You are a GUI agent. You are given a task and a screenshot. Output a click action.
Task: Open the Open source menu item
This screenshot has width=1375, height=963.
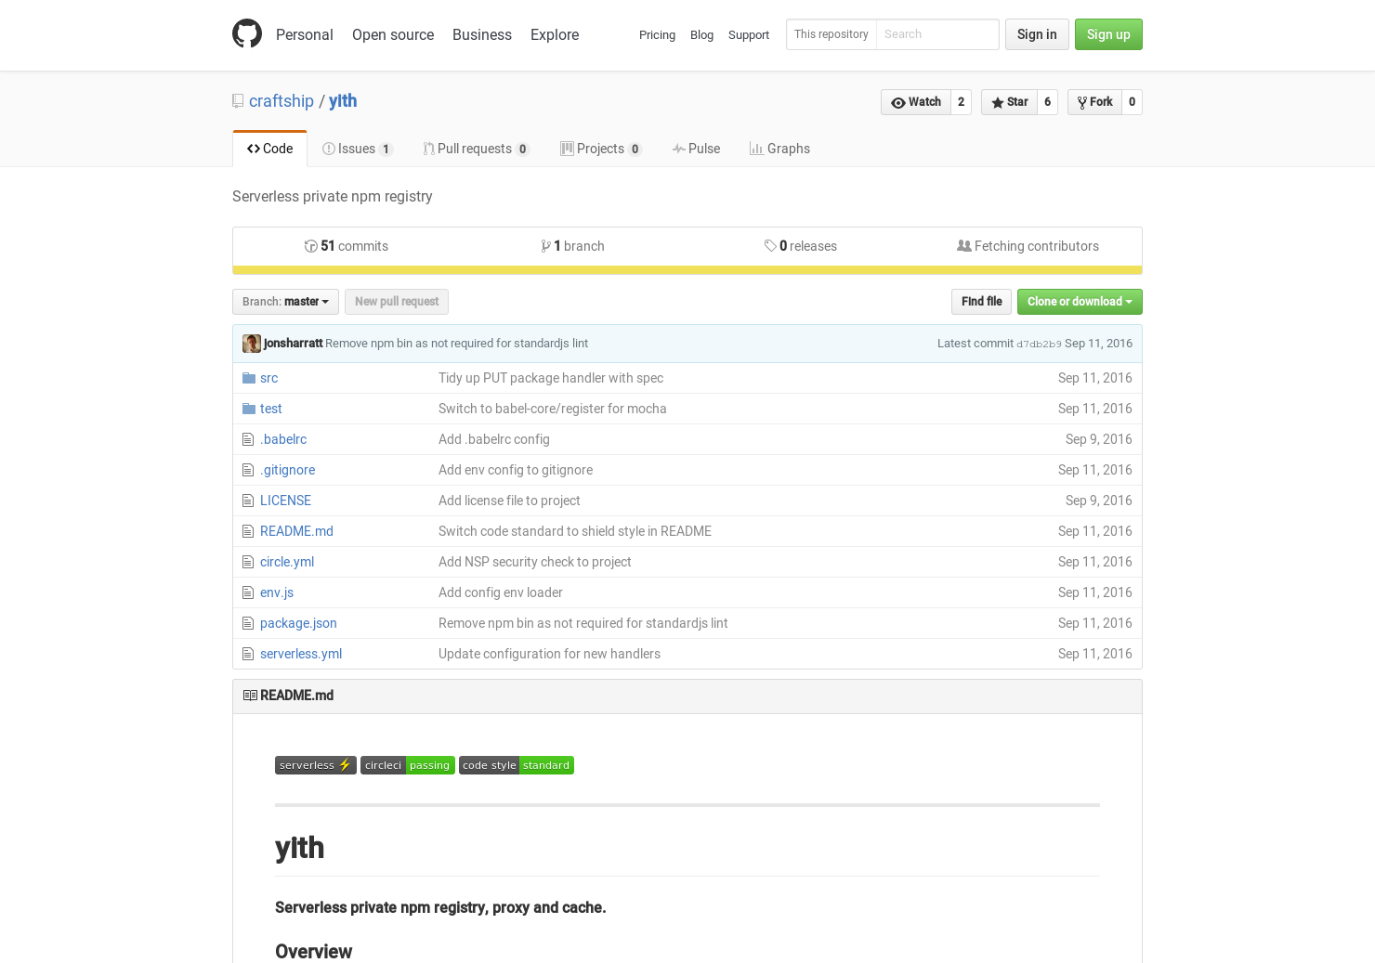[393, 34]
